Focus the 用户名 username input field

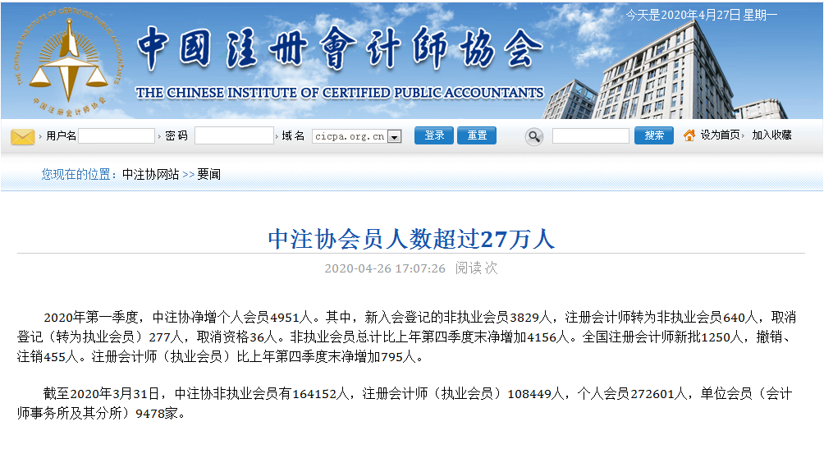[117, 135]
